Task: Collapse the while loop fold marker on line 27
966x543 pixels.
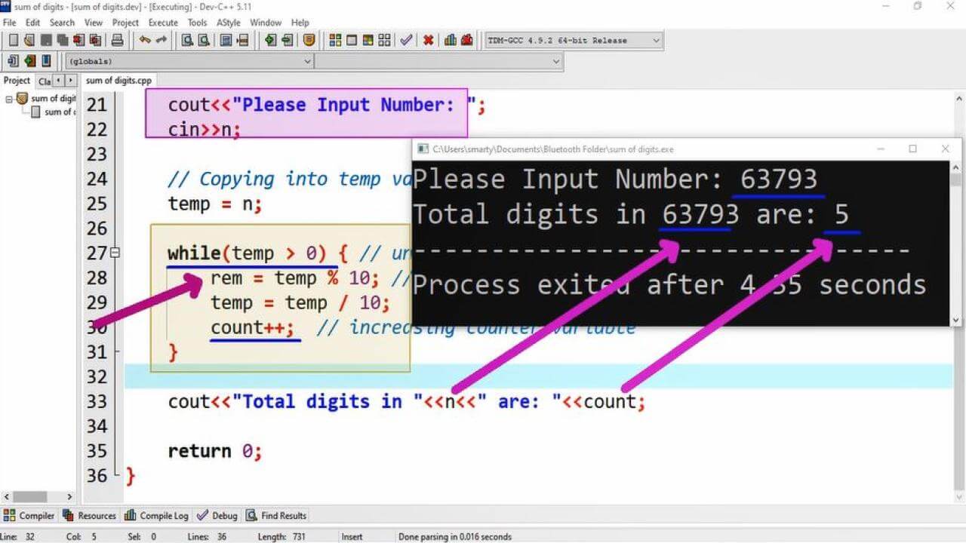Action: pos(114,253)
